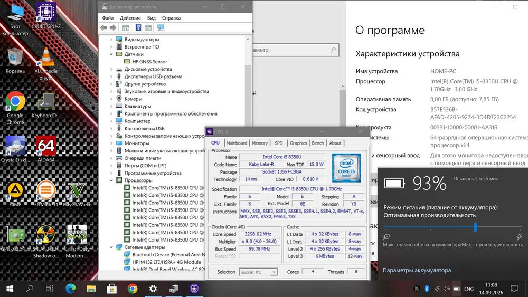Open notification center icon
The image size is (528, 297).
514,289
